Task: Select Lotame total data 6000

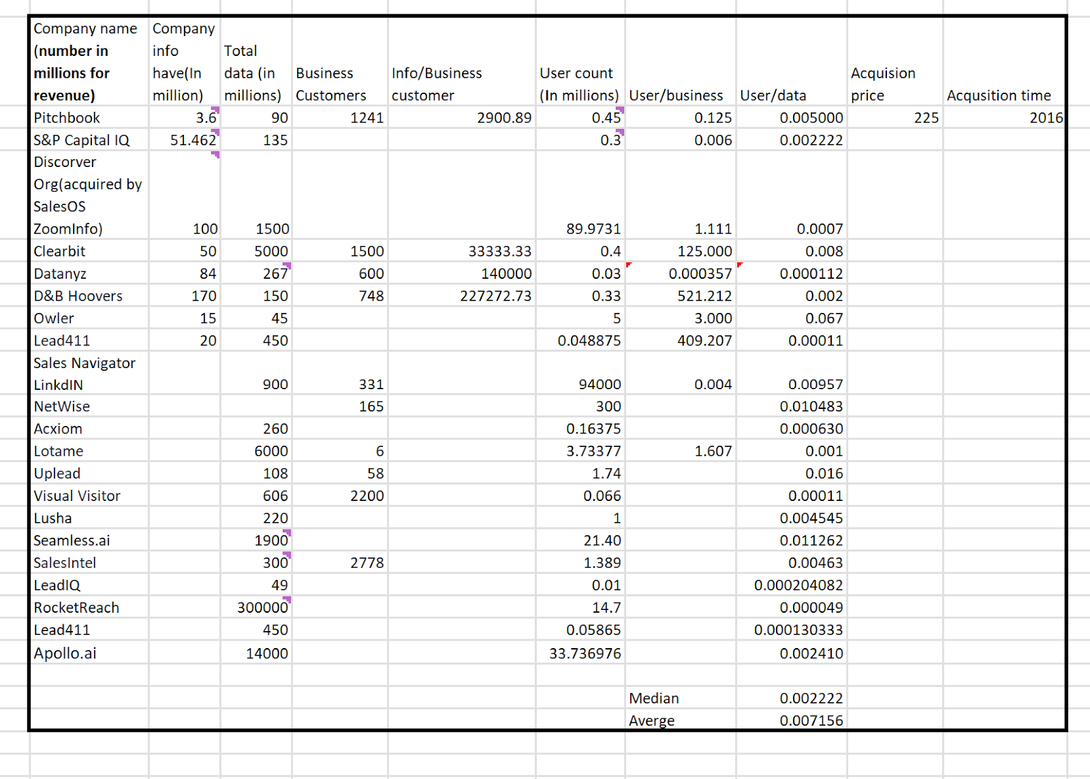Action: click(x=256, y=451)
